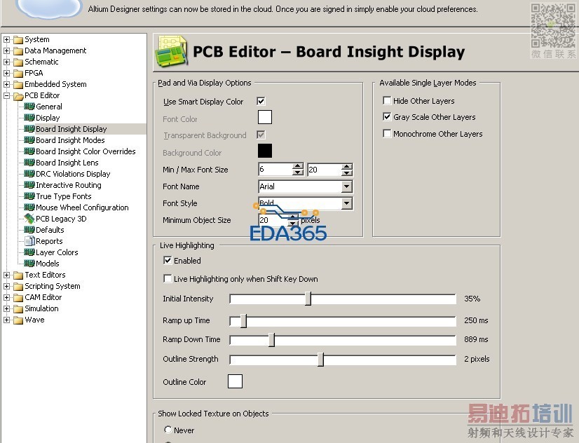Increase Max Font Size with up arrow
Image resolution: width=579 pixels, height=443 pixels.
click(x=346, y=167)
